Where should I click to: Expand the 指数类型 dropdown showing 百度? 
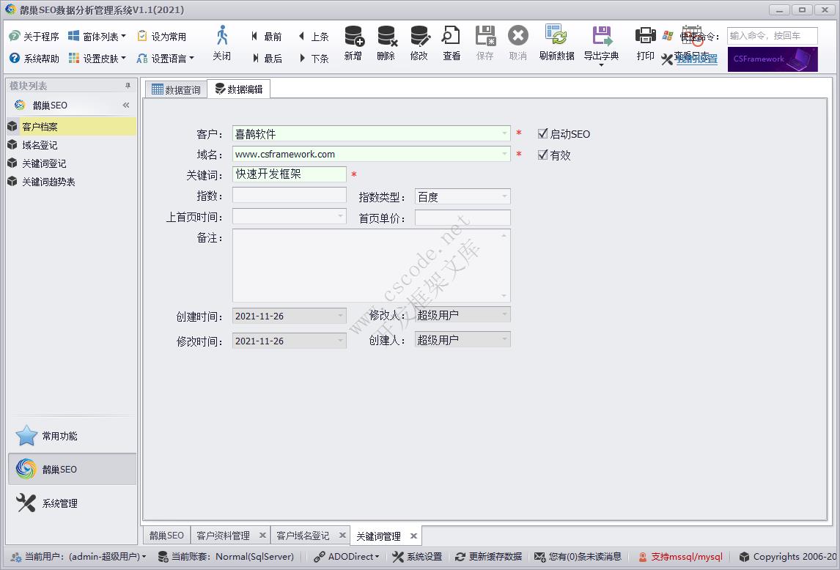504,196
